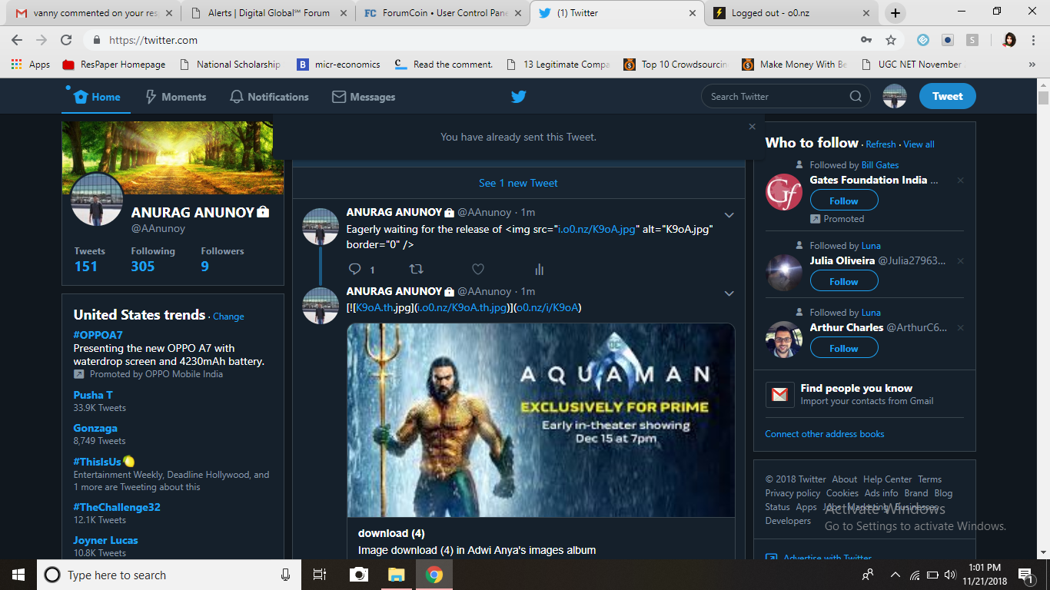The width and height of the screenshot is (1050, 590).
Task: Open Messages
Action: tap(364, 97)
